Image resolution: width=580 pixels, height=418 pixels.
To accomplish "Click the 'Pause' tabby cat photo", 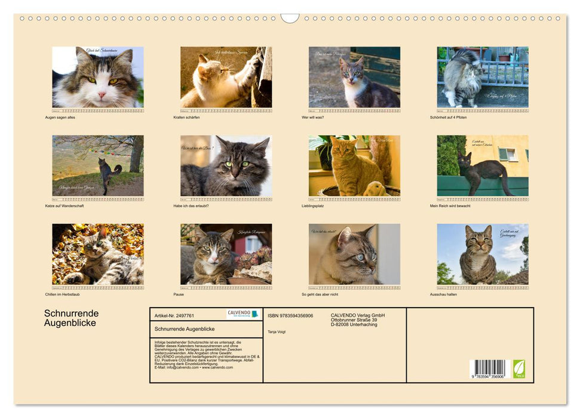I will (x=226, y=254).
